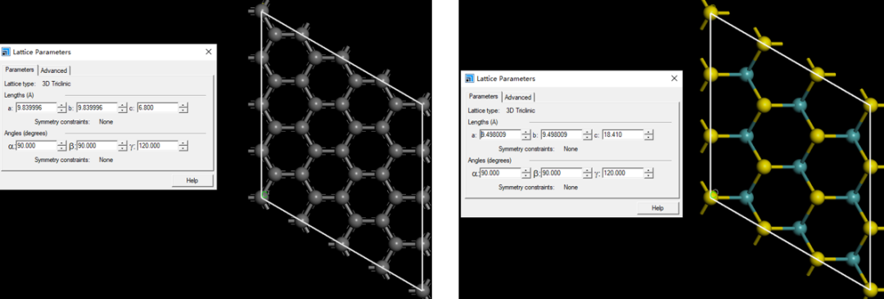Focus the α field in the c=6.800 dialog

(x=36, y=146)
